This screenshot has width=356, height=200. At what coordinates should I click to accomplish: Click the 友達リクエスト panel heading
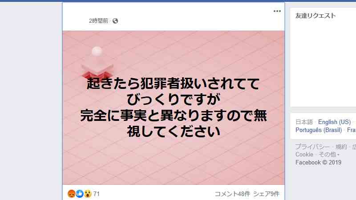316,16
